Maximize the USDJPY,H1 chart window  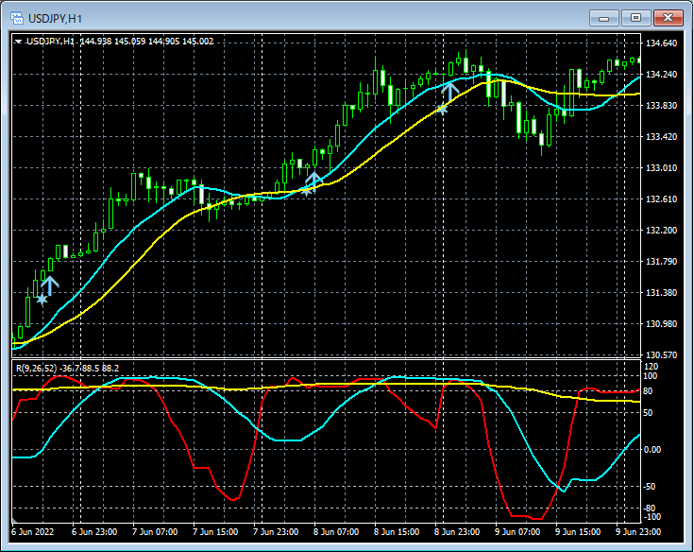[x=635, y=18]
